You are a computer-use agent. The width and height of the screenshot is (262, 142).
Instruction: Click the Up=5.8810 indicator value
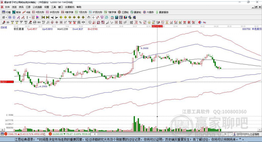[x=47, y=29]
